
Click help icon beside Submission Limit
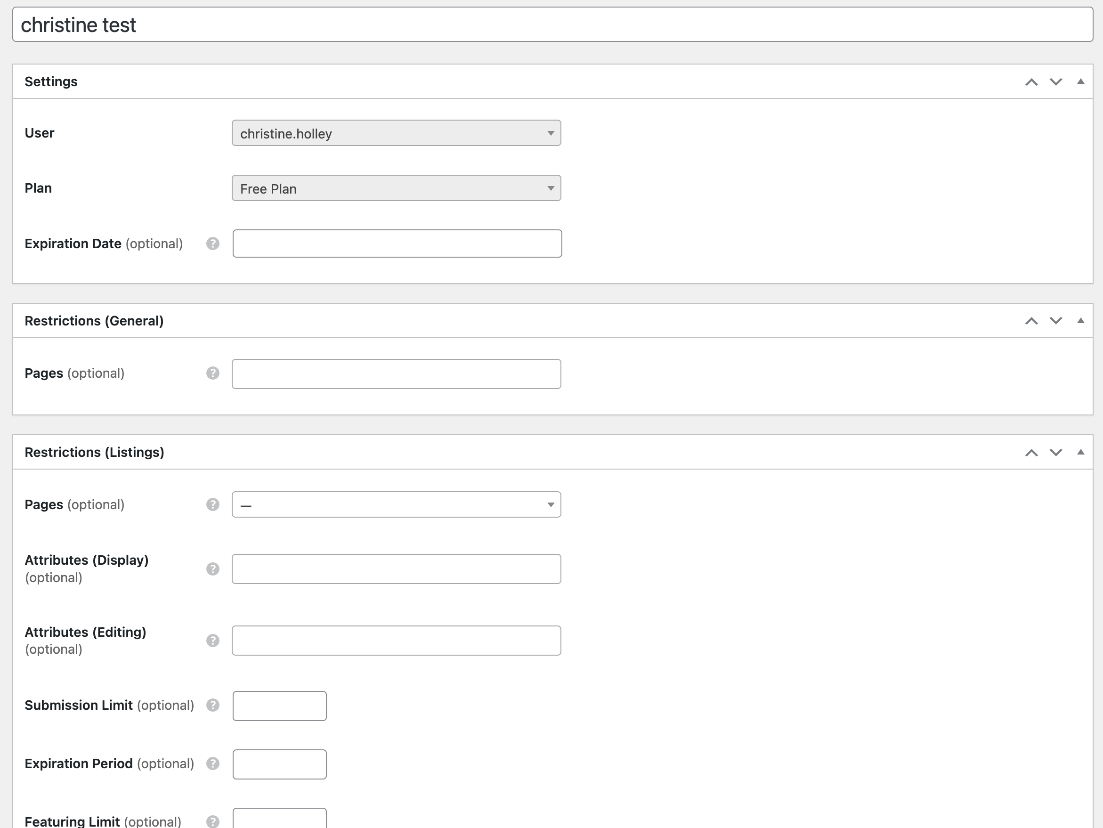point(213,705)
